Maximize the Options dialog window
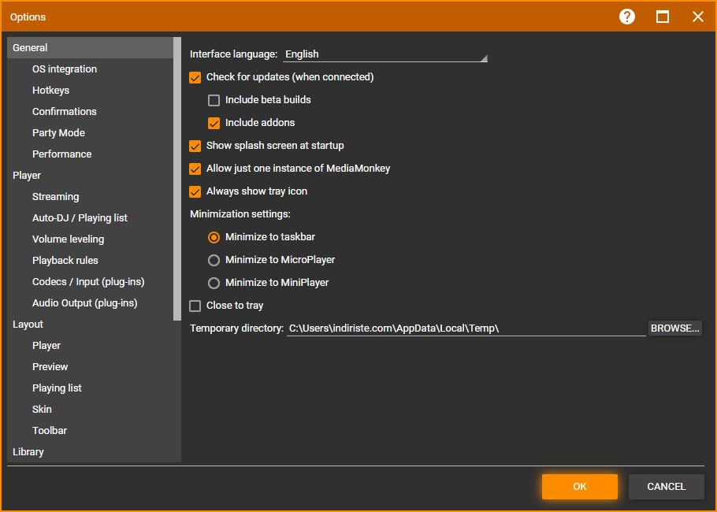This screenshot has width=717, height=512. [662, 17]
